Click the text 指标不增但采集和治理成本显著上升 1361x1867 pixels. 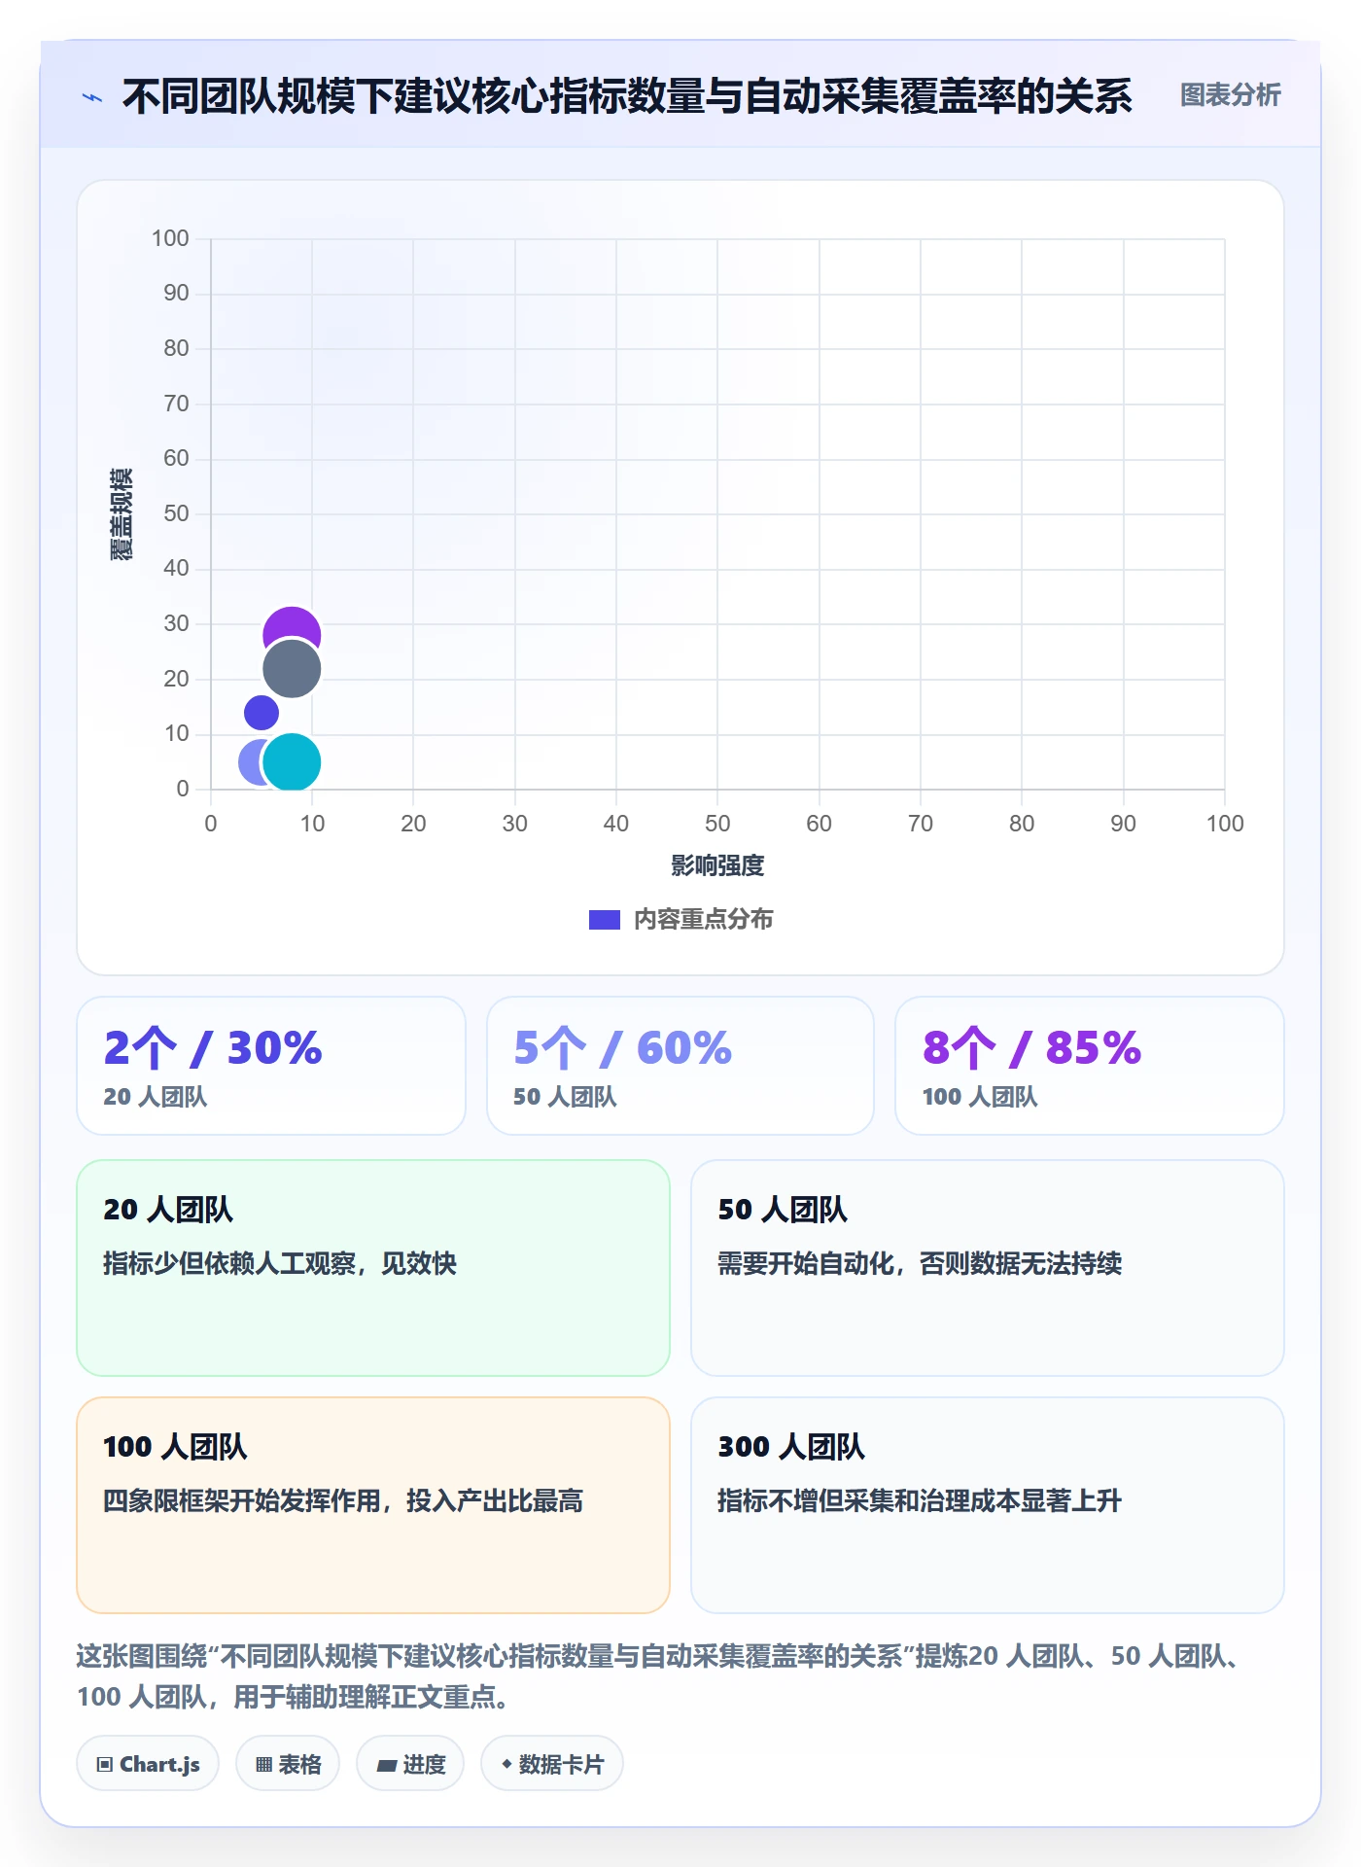point(920,1500)
